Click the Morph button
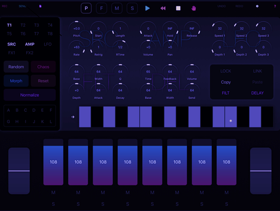The image size is (280, 211). coord(16,81)
